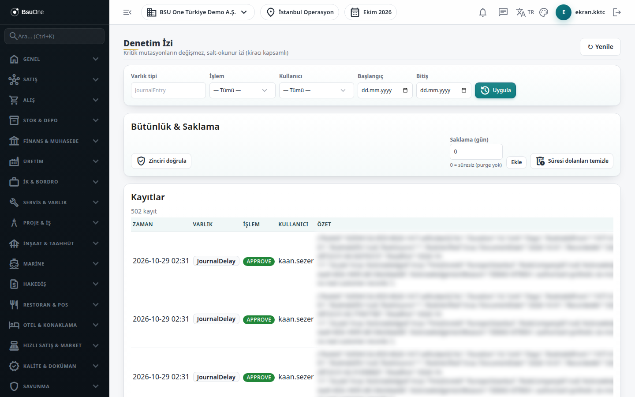Click the İK & Bordro briefcase icon
The height and width of the screenshot is (397, 635).
[x=14, y=182]
